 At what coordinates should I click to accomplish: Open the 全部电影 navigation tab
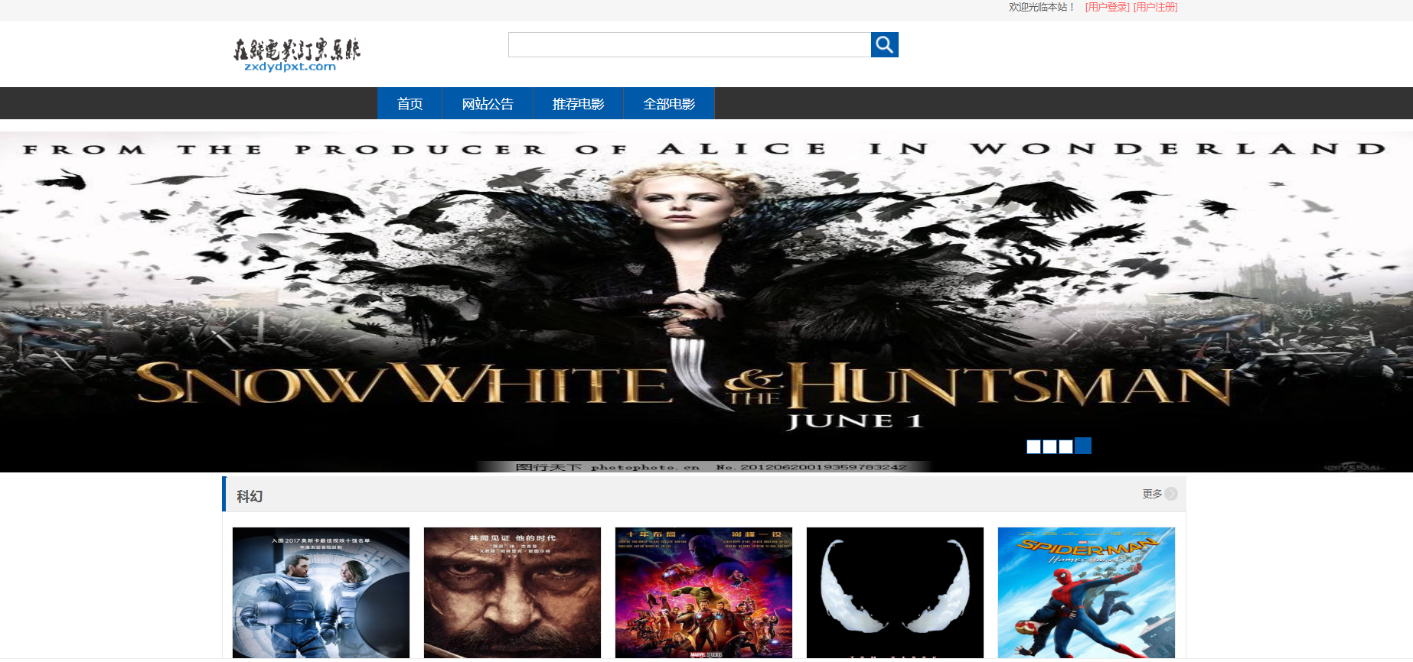click(669, 103)
